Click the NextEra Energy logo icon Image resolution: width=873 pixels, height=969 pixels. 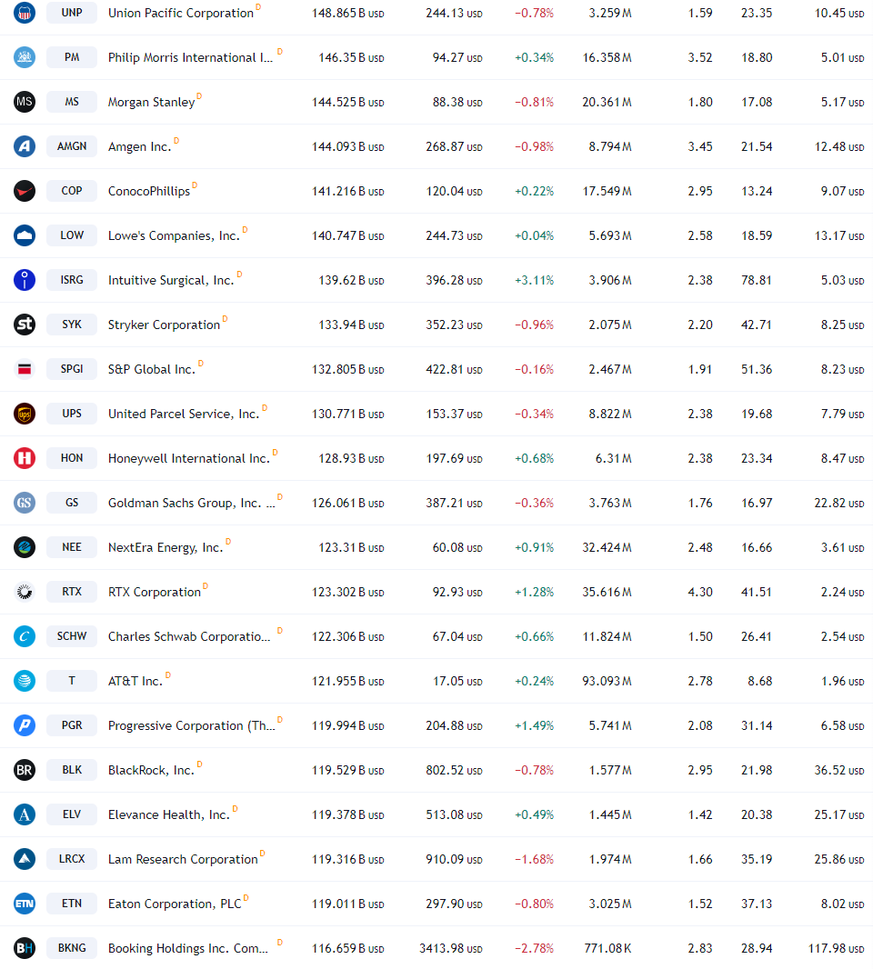pos(25,547)
